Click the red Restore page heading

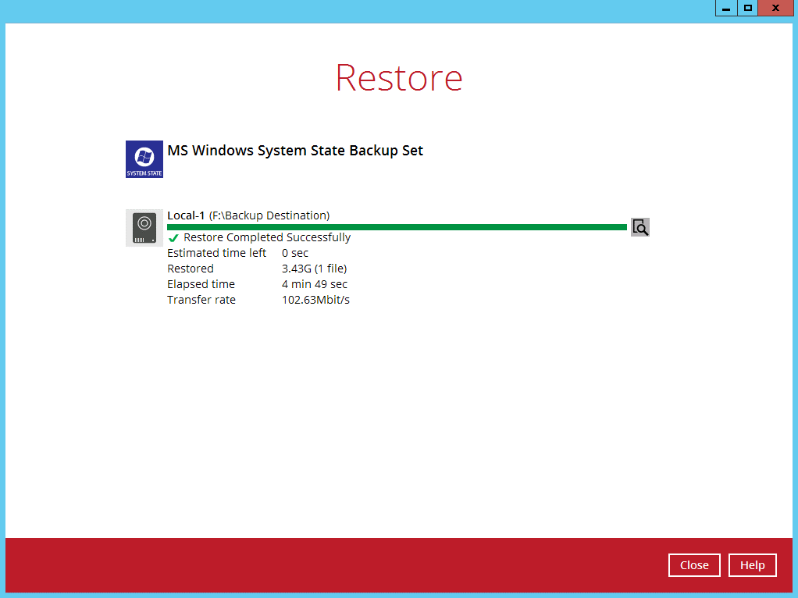click(x=399, y=77)
